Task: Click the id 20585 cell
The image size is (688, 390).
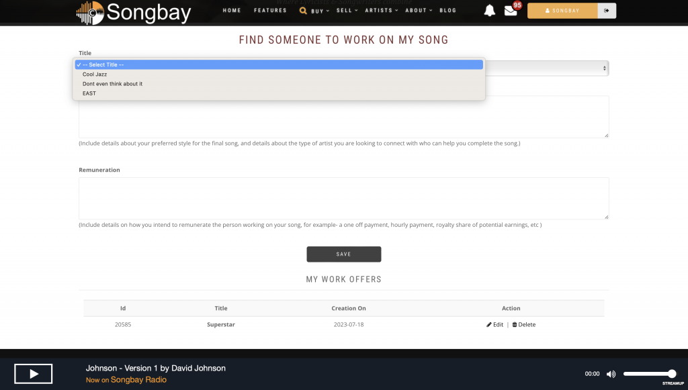Action: tap(123, 325)
